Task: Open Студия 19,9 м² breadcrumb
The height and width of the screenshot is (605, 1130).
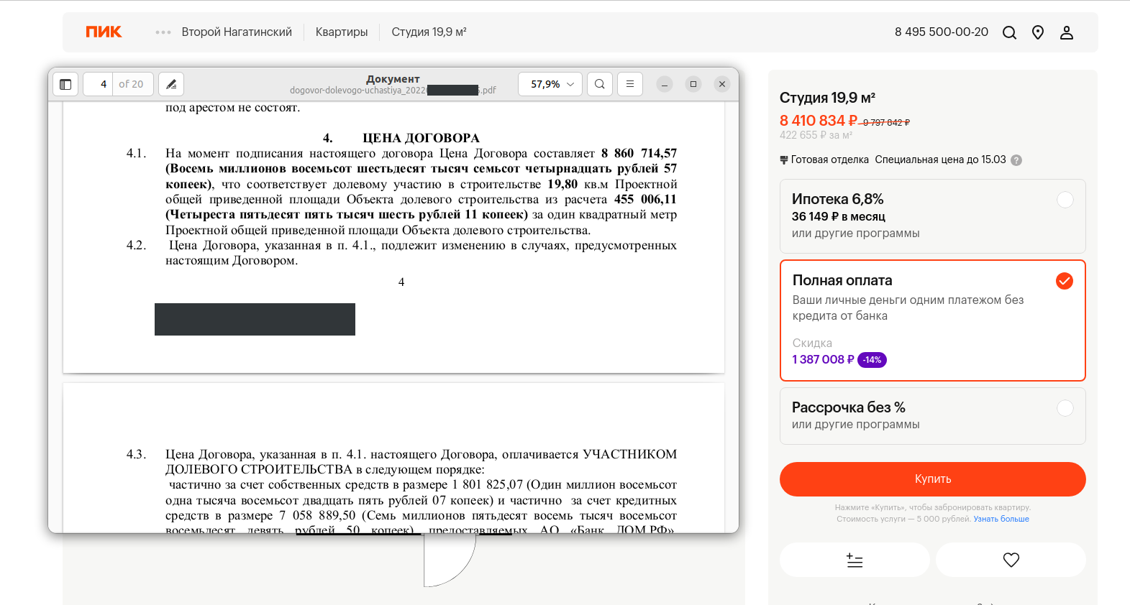Action: pyautogui.click(x=429, y=32)
